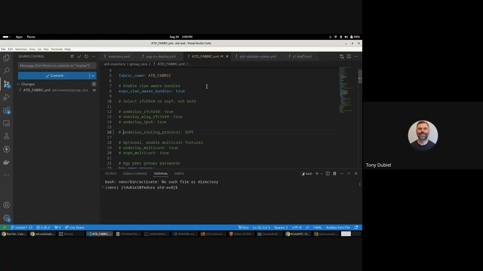Open ATD_FABRIC.yml in Changes list

pyautogui.click(x=57, y=90)
